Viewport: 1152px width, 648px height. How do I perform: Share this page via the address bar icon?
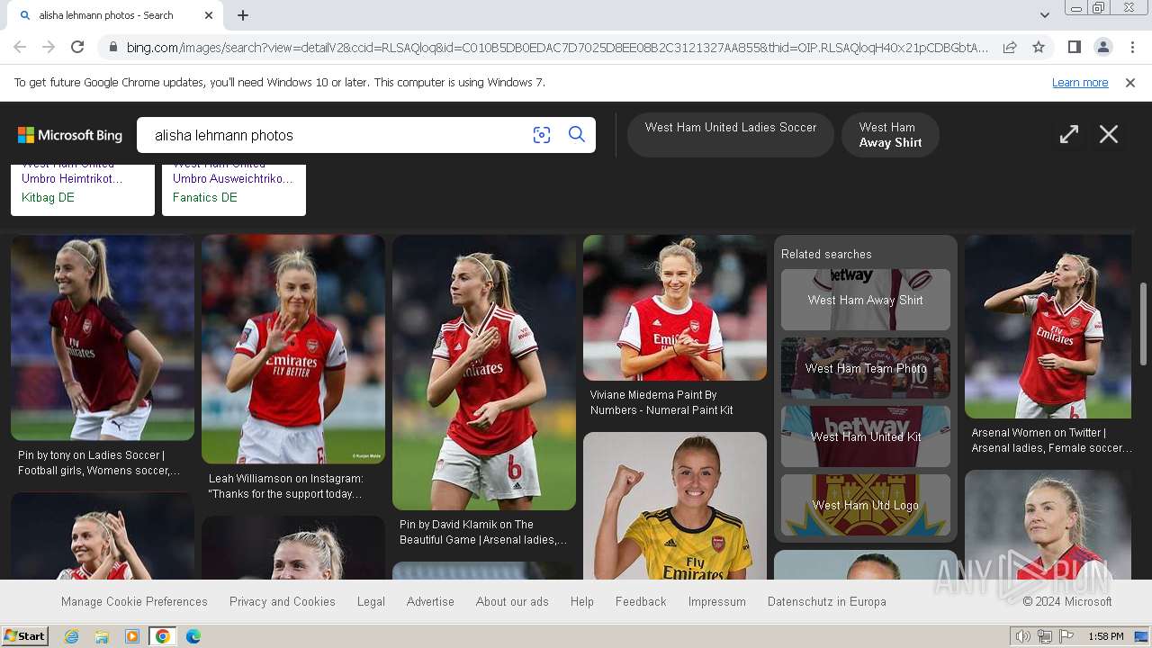[1010, 47]
